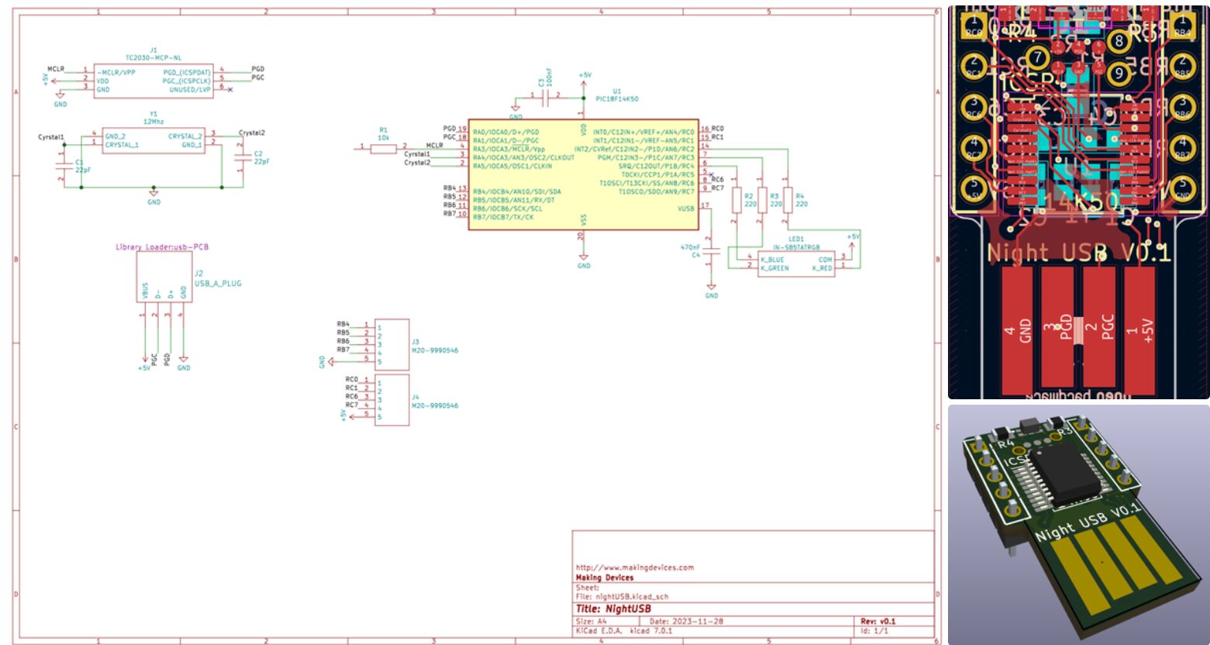Click the GND symbol under capacitor C4
This screenshot has height=645, width=1210.
[712, 291]
